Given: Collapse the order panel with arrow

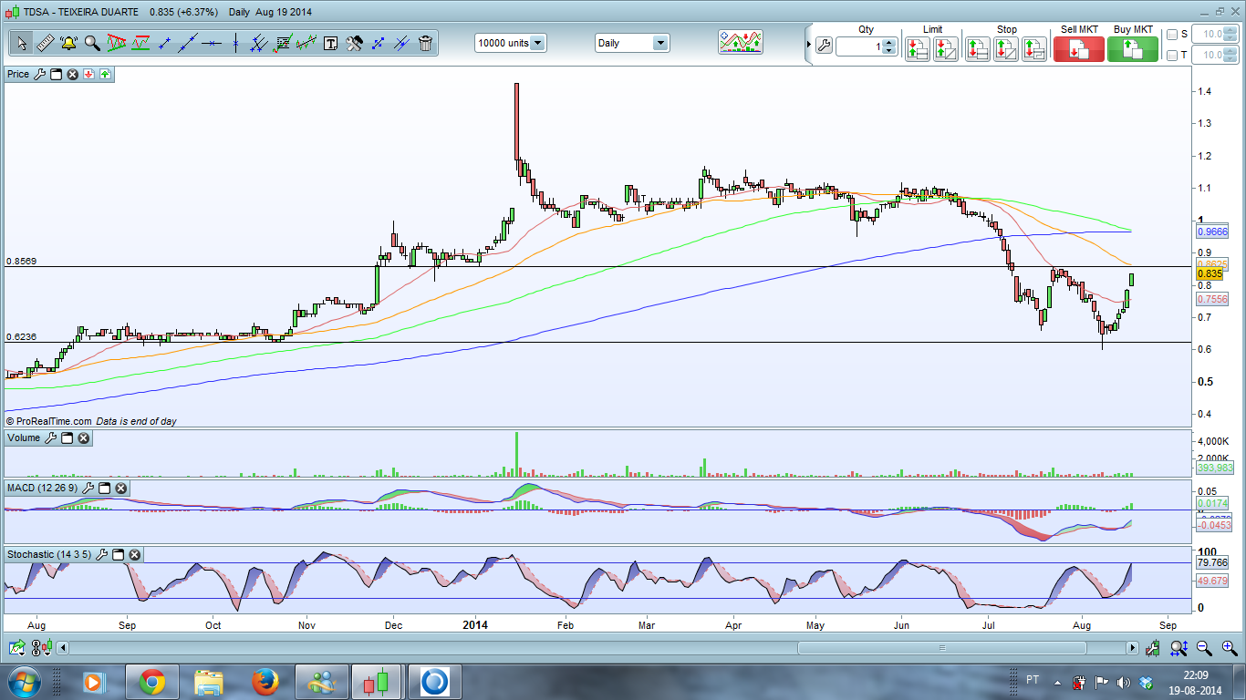Looking at the screenshot, I should pos(808,45).
